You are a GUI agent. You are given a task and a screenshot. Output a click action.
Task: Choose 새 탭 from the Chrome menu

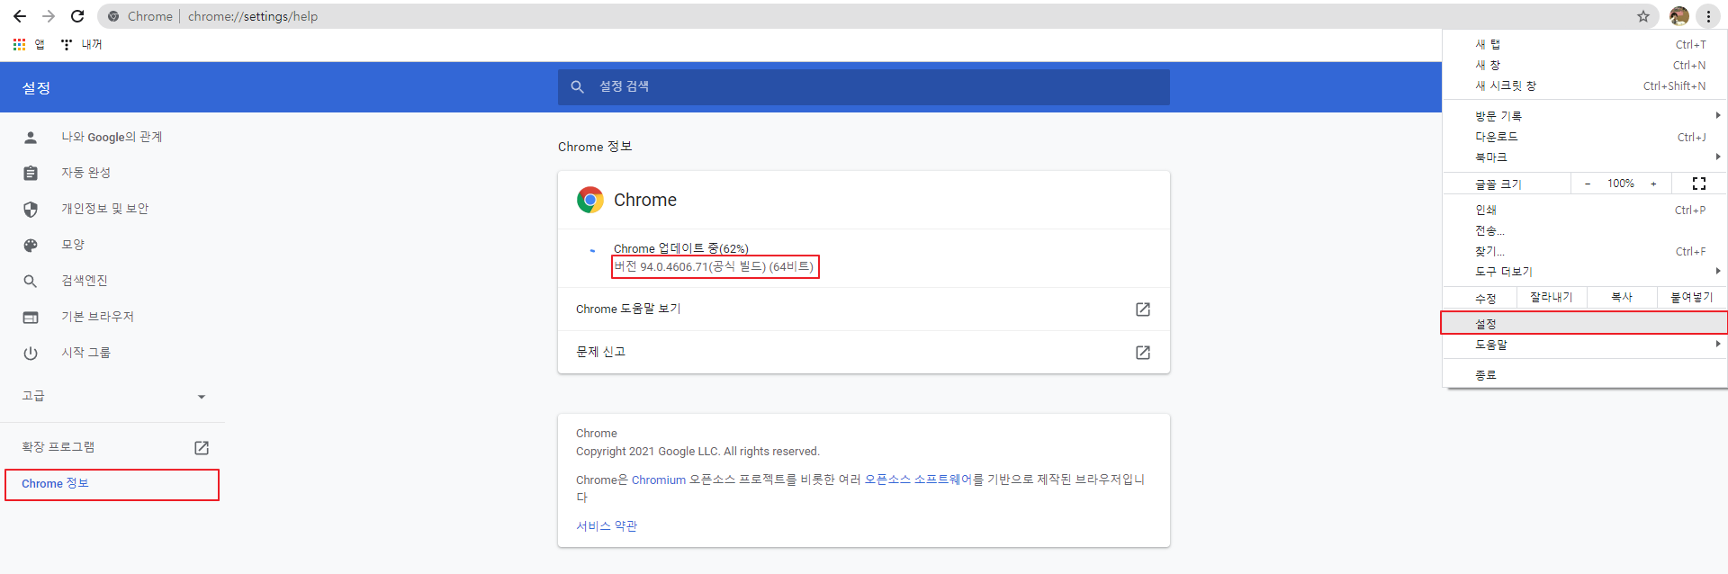click(1585, 44)
